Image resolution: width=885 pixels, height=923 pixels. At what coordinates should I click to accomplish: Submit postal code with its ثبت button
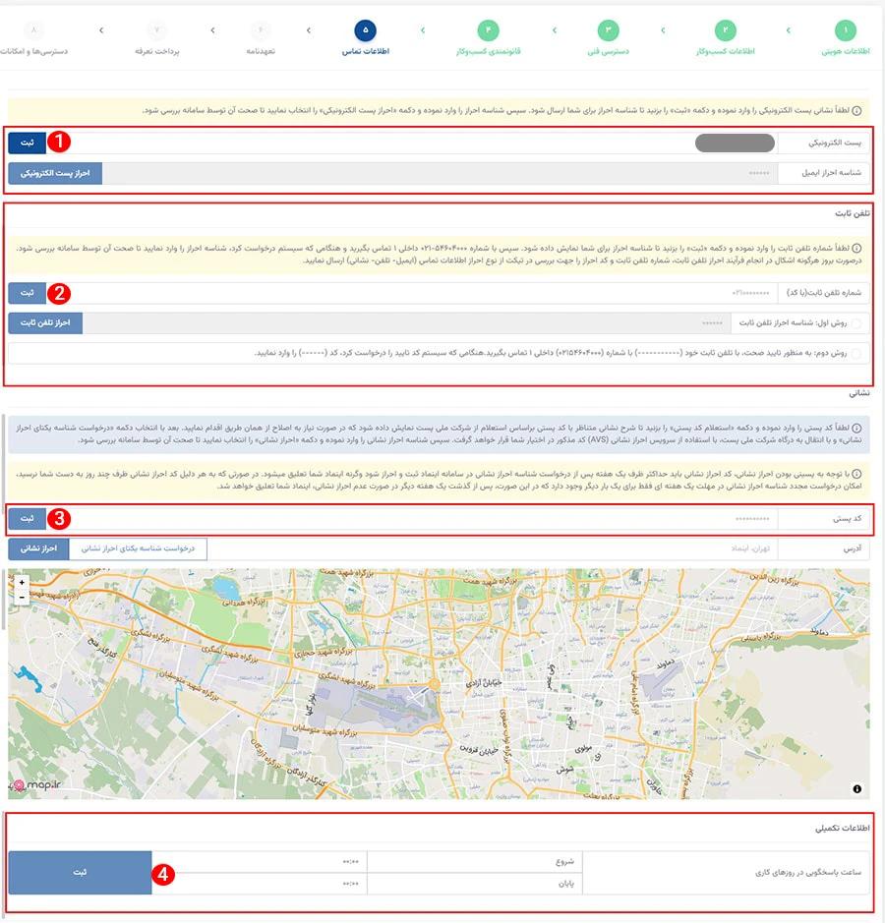click(x=28, y=519)
